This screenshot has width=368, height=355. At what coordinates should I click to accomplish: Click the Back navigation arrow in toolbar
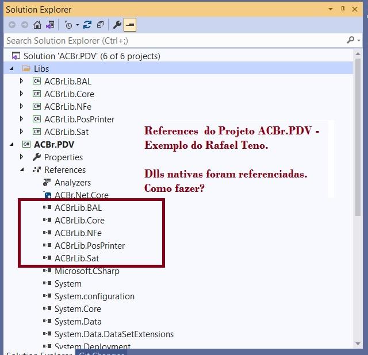click(12, 25)
